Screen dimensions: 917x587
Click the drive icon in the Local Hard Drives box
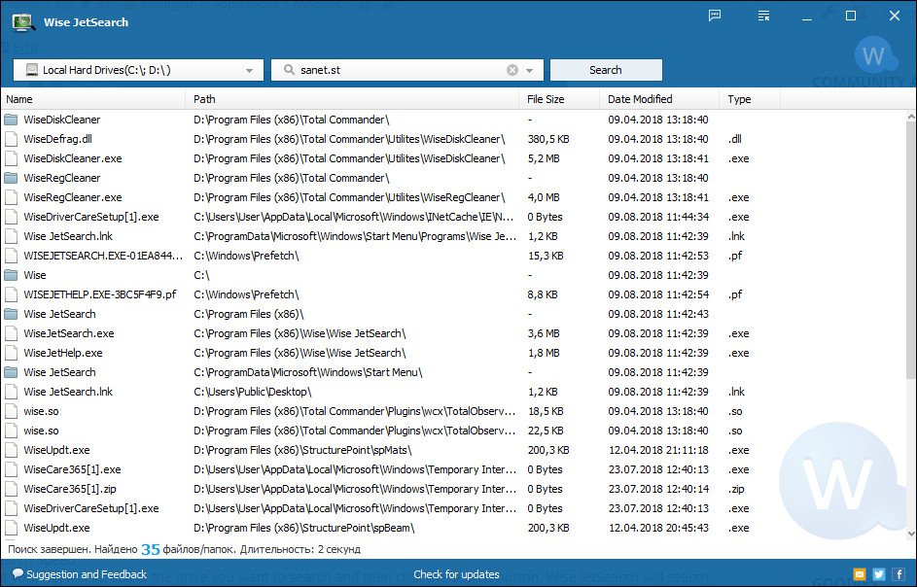click(x=32, y=70)
